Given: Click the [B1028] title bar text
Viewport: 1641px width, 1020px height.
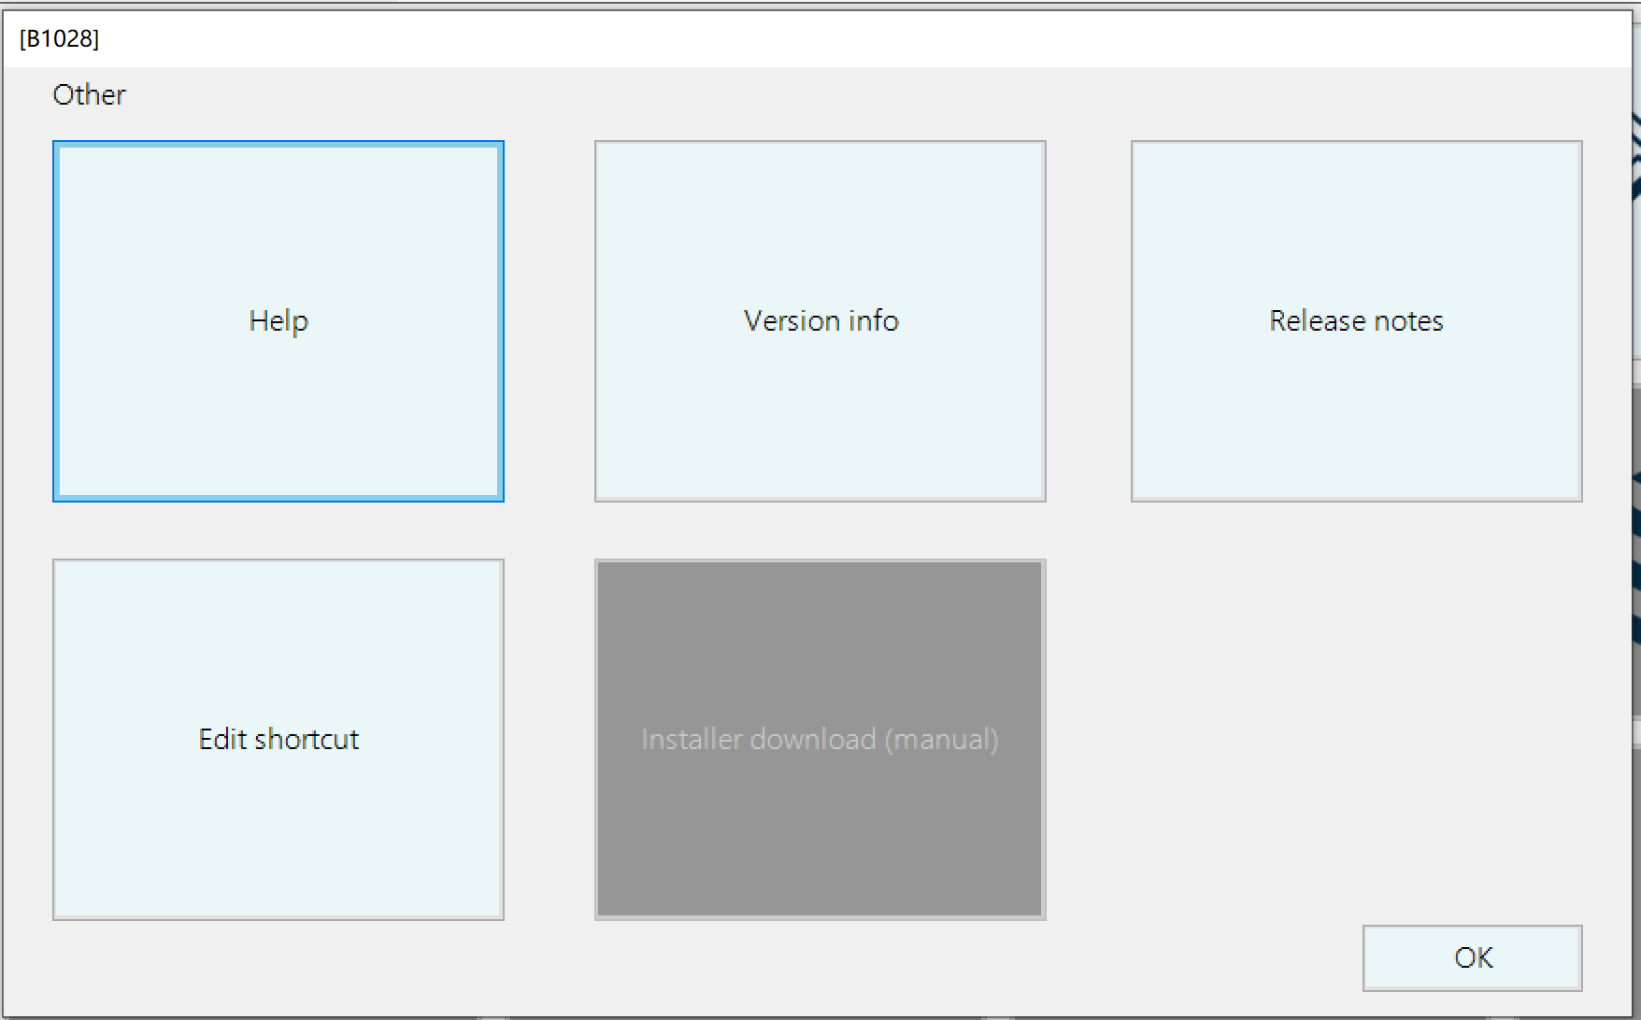Looking at the screenshot, I should click(59, 38).
